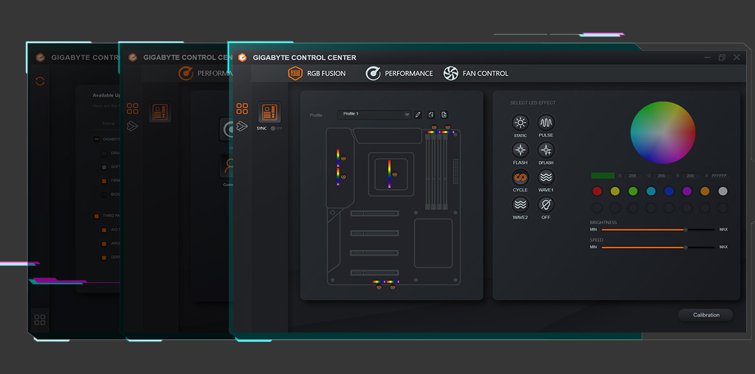Click the G value field
The width and height of the screenshot is (755, 374).
click(662, 176)
